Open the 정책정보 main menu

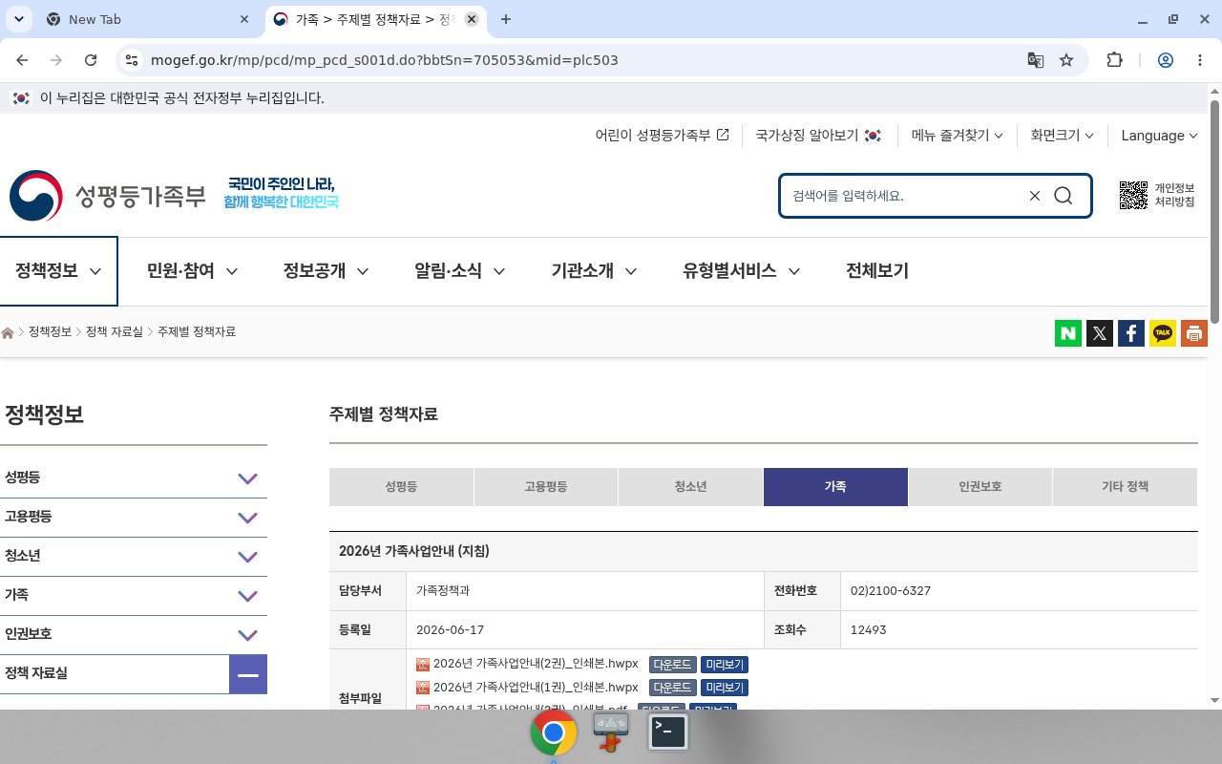(x=58, y=271)
